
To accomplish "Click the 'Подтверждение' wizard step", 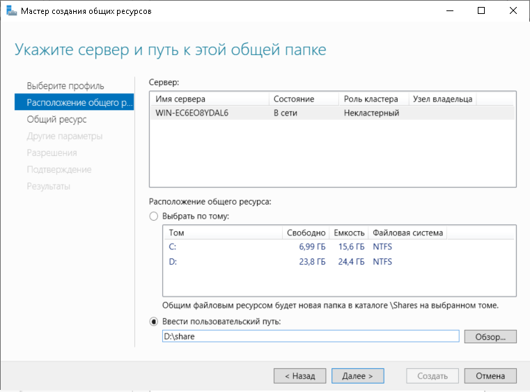I will pyautogui.click(x=59, y=169).
